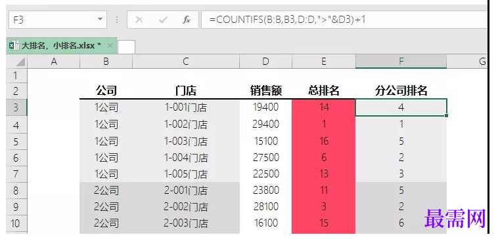Click sales value 28100
The height and width of the screenshot is (239, 498).
tap(265, 207)
